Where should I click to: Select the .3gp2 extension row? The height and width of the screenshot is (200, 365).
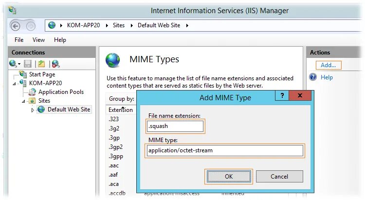coord(115,147)
